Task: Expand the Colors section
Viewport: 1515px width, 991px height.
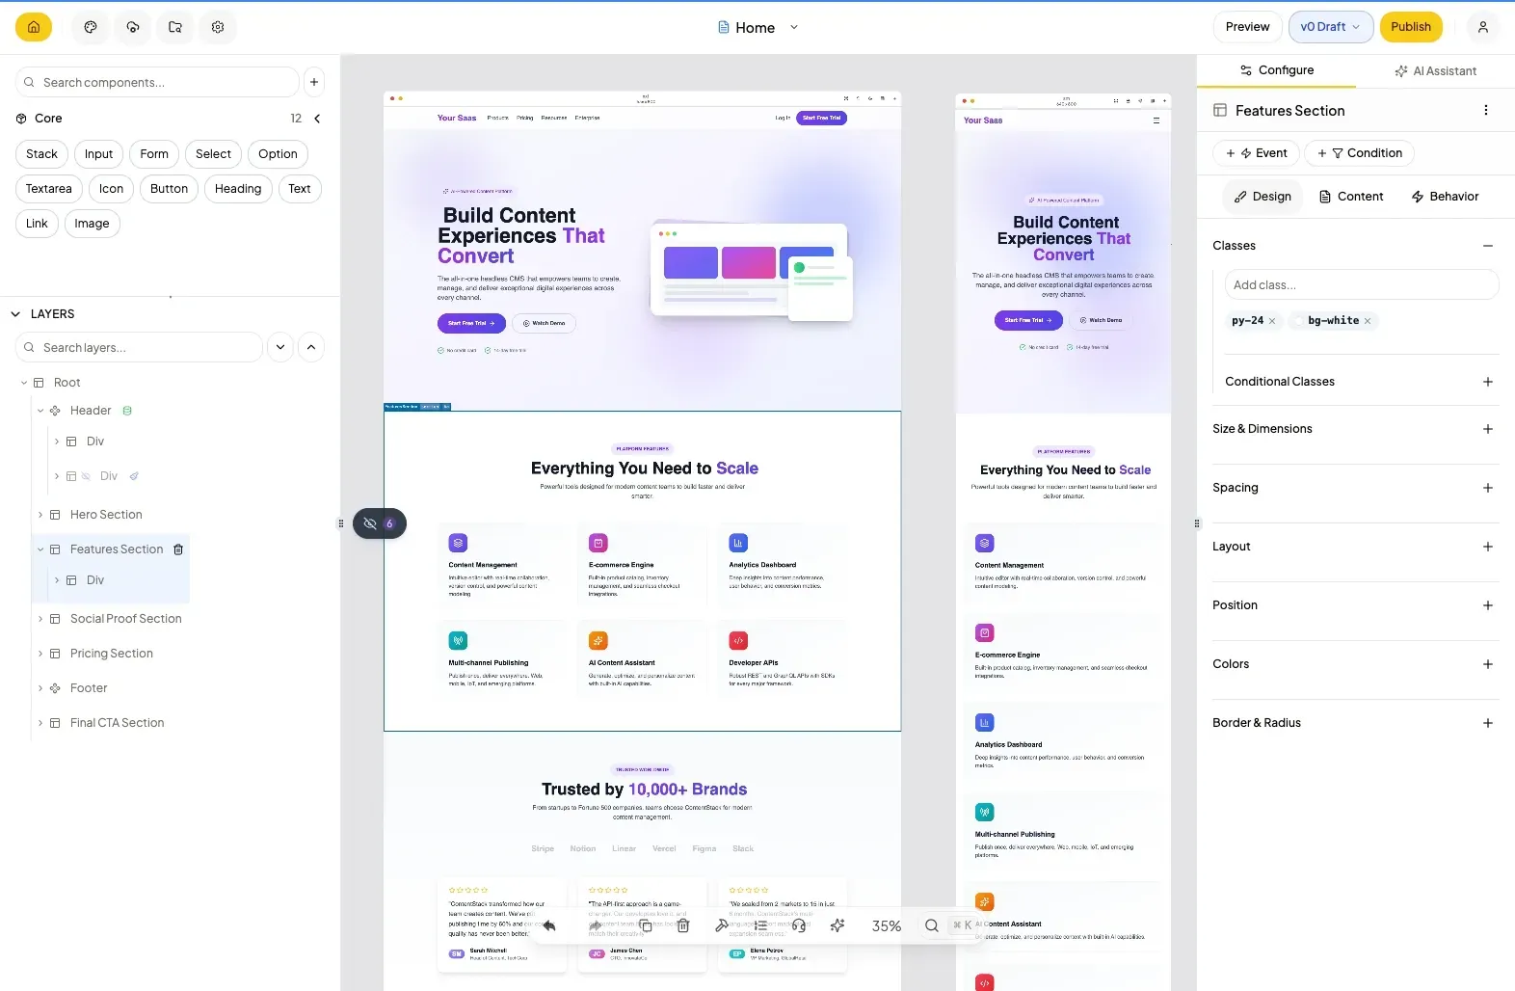Action: click(x=1487, y=664)
